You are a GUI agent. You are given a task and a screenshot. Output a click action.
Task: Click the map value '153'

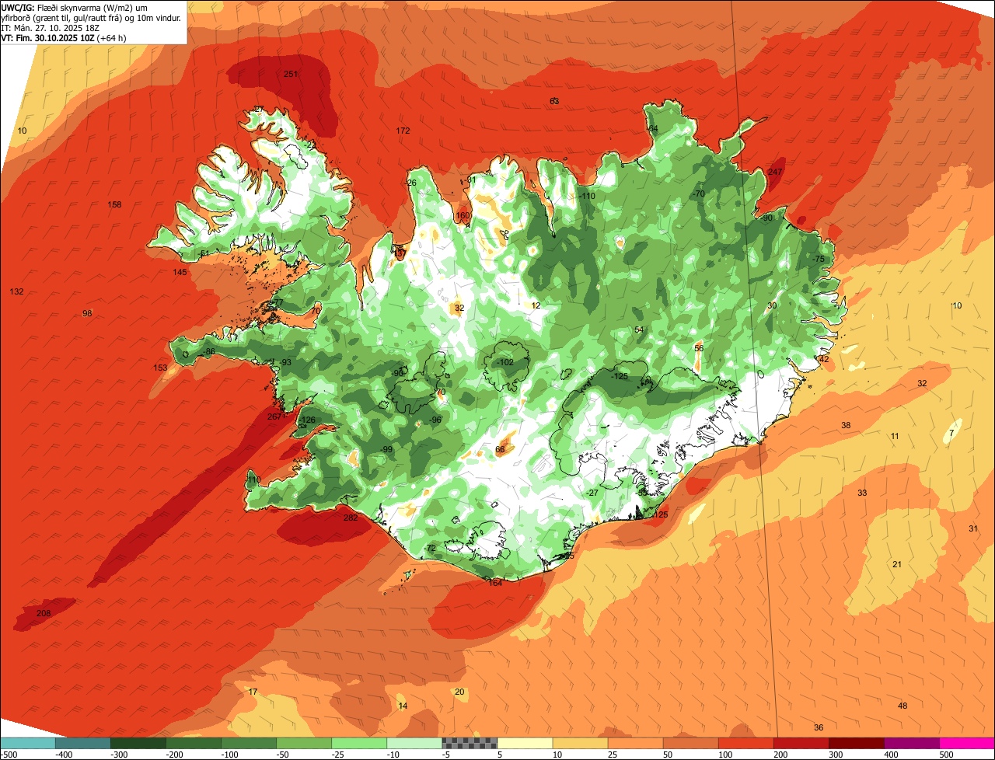[x=160, y=368]
